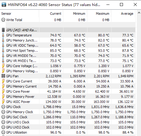Click the 2,112 RPM current fan value
Image resolution: width=141 pixels, height=136 pixels.
54,76
